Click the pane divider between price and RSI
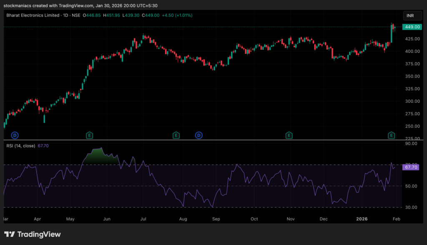The width and height of the screenshot is (427, 245). pyautogui.click(x=213, y=140)
